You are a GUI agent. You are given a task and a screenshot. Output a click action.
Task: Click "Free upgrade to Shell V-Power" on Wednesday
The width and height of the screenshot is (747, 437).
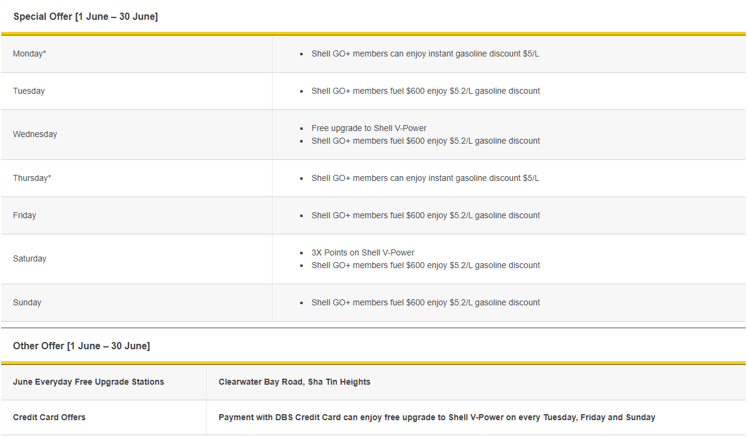(x=369, y=129)
